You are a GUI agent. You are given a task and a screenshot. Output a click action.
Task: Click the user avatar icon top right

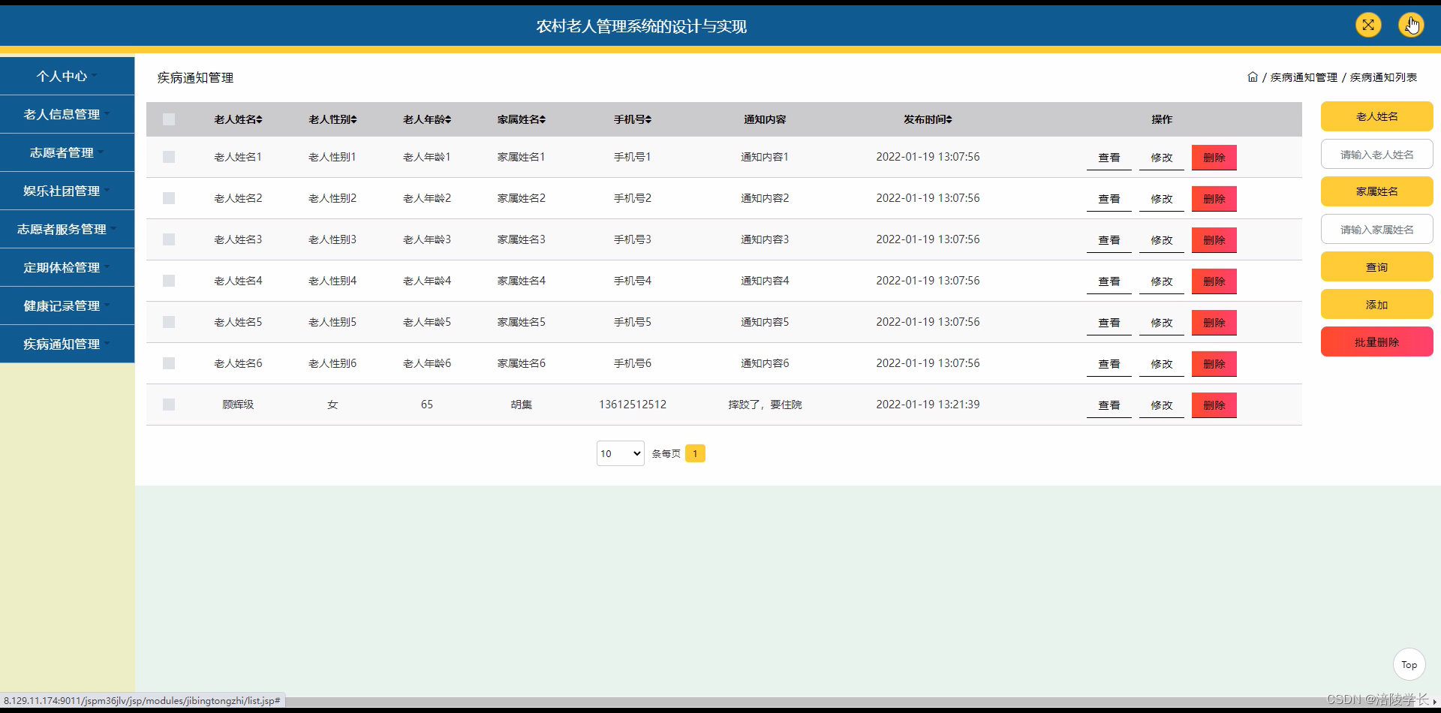pyautogui.click(x=1412, y=25)
